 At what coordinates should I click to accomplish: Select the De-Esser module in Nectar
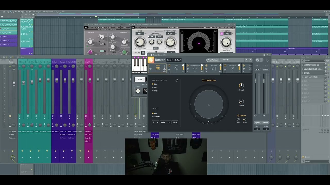[x=213, y=68]
